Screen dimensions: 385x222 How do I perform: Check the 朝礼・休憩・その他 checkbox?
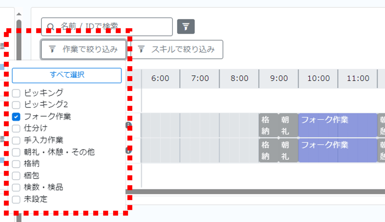tap(16, 152)
